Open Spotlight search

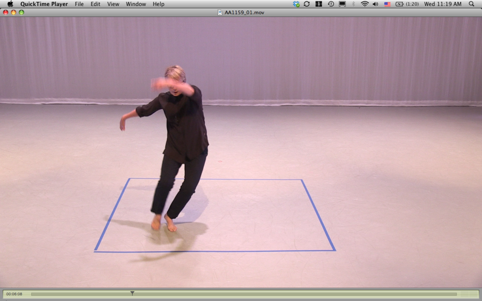[472, 4]
